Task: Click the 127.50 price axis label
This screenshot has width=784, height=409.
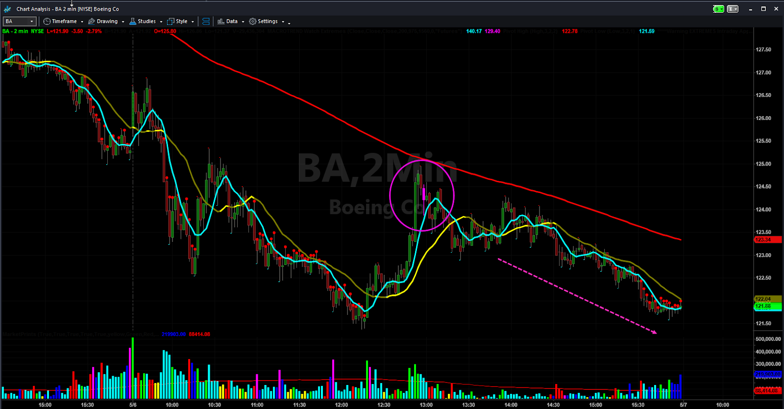Action: click(763, 49)
